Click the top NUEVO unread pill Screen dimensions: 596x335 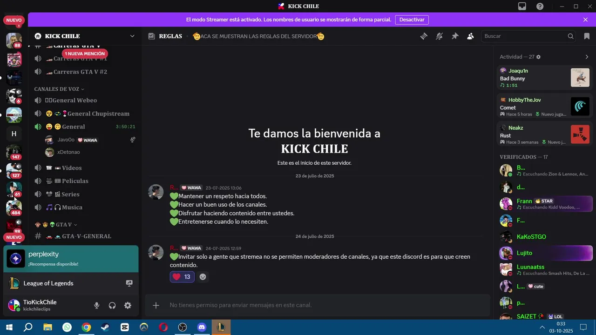tap(14, 20)
